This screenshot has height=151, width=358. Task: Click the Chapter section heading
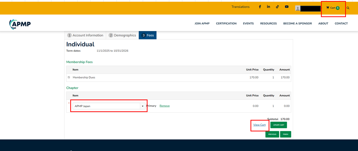tap(72, 88)
